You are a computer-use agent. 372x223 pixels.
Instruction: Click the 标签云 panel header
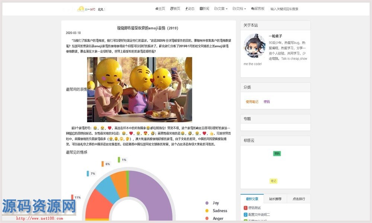(x=275, y=140)
